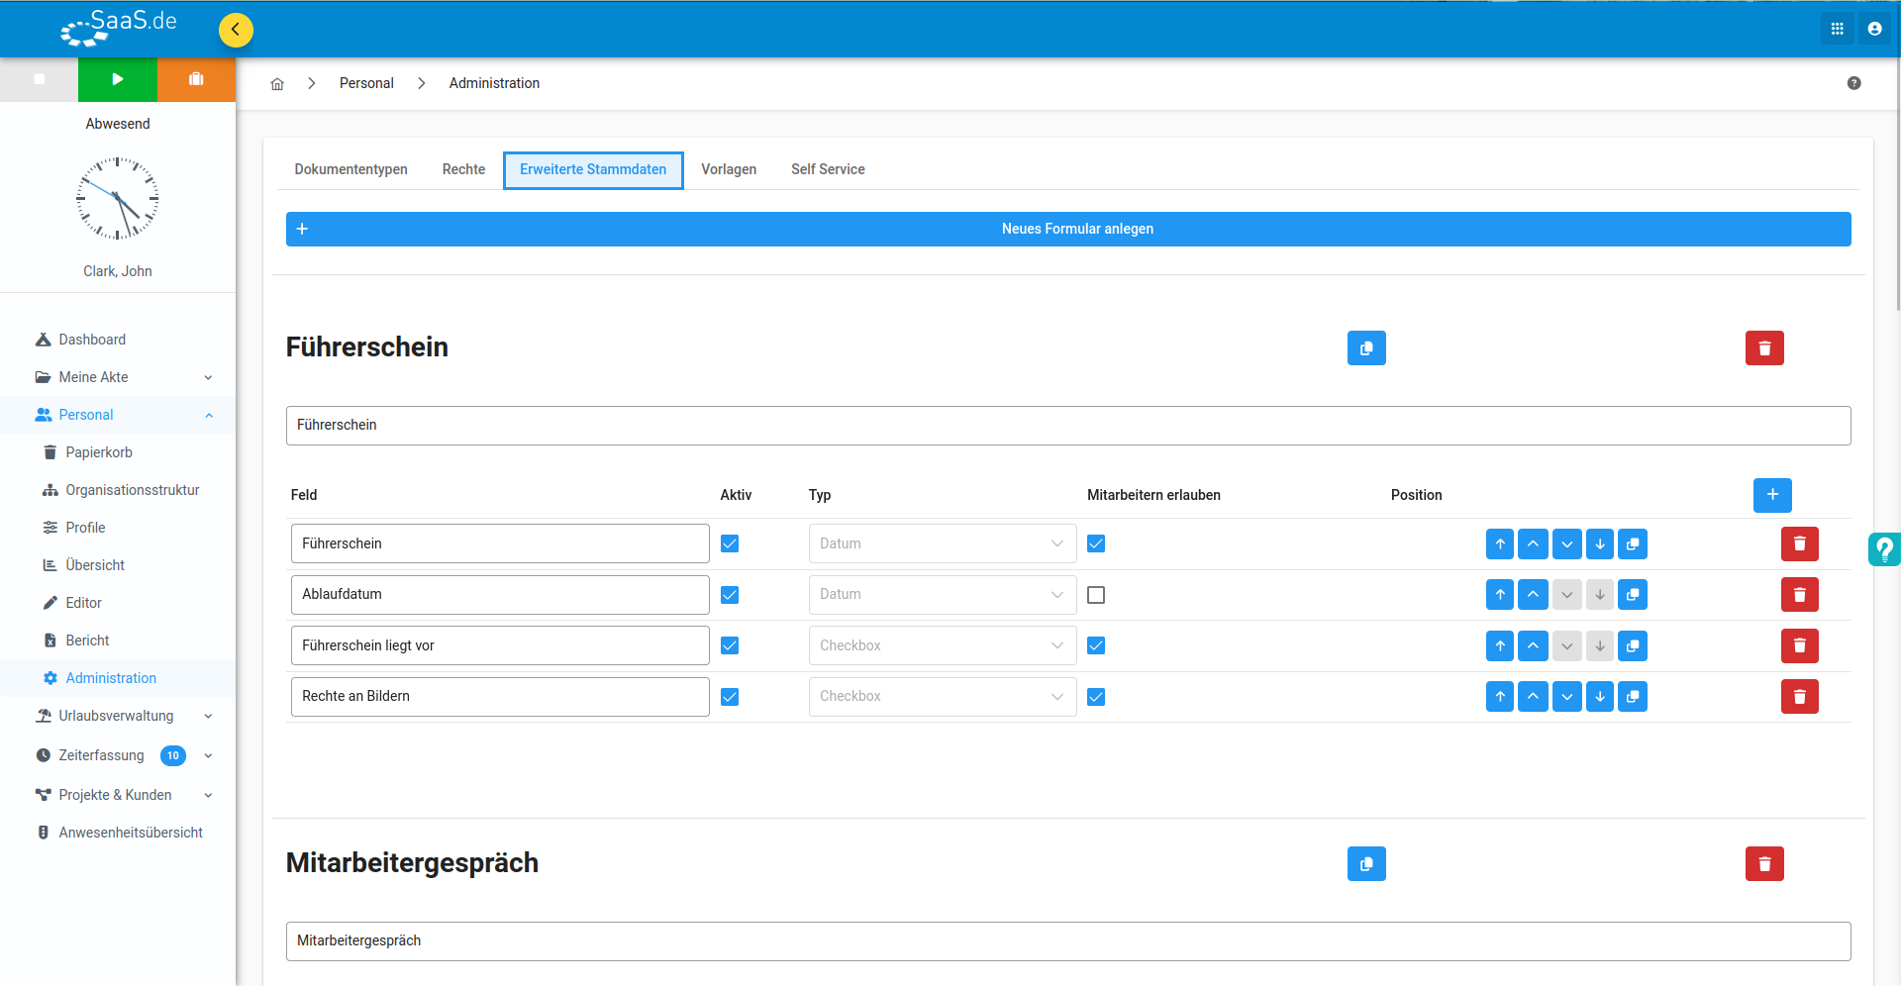Viewport: 1901px width, 986px height.
Task: Switch to the Vorlagen tab
Action: tap(729, 169)
